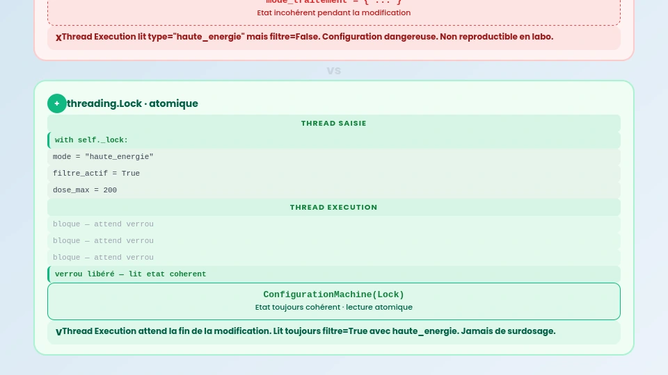Viewport: 668px width, 375px height.
Task: Click the green 'Jamais de surdosage' summary message
Action: [x=333, y=332]
